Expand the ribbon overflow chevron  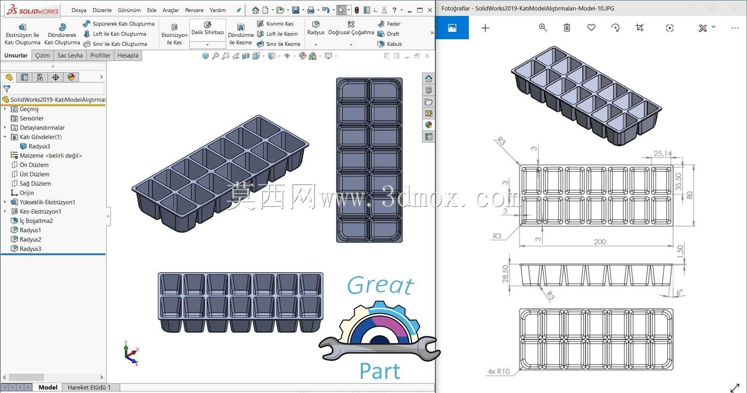tap(431, 33)
